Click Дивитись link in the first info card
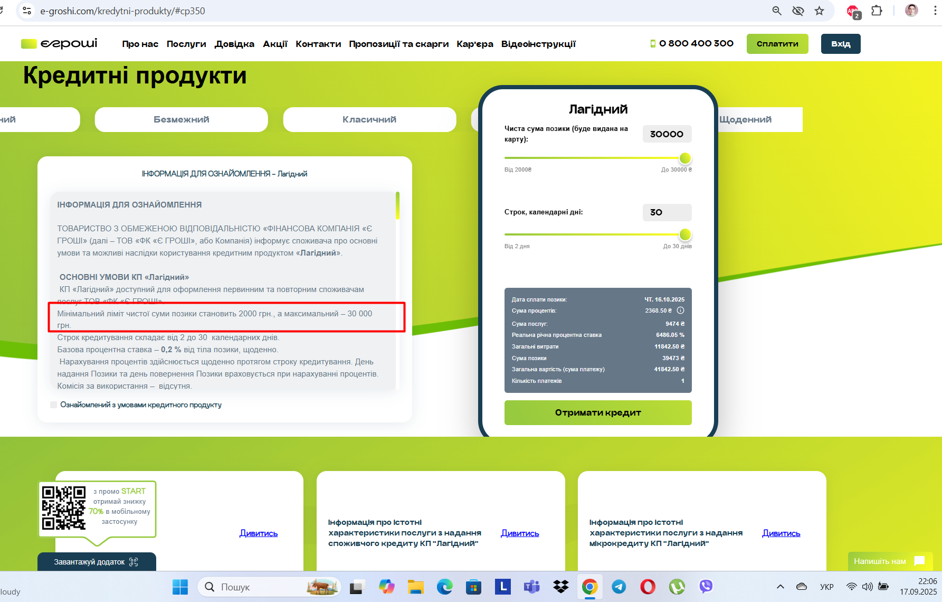 click(259, 533)
